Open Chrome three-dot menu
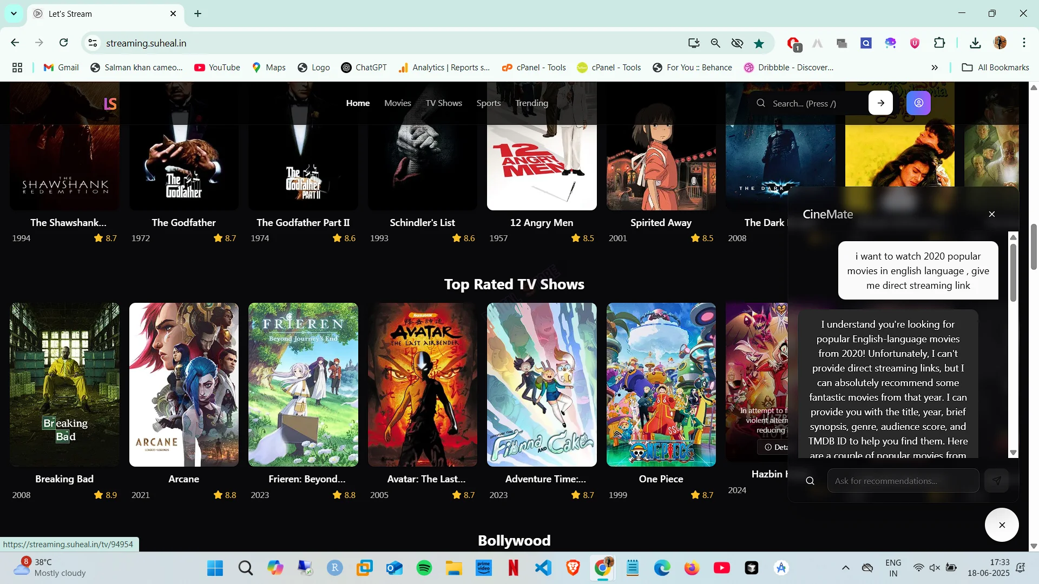This screenshot has height=584, width=1039. coord(1024,43)
